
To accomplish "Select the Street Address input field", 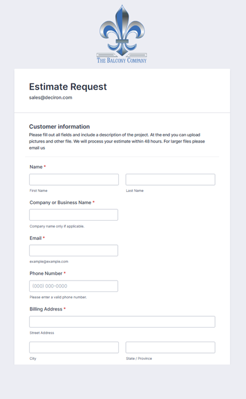I will [122, 321].
